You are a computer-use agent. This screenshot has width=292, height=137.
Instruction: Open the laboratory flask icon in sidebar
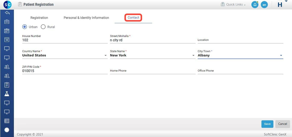coord(7,94)
